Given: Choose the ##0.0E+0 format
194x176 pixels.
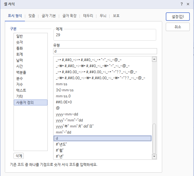Looking at the screenshot, I should pos(103,102).
